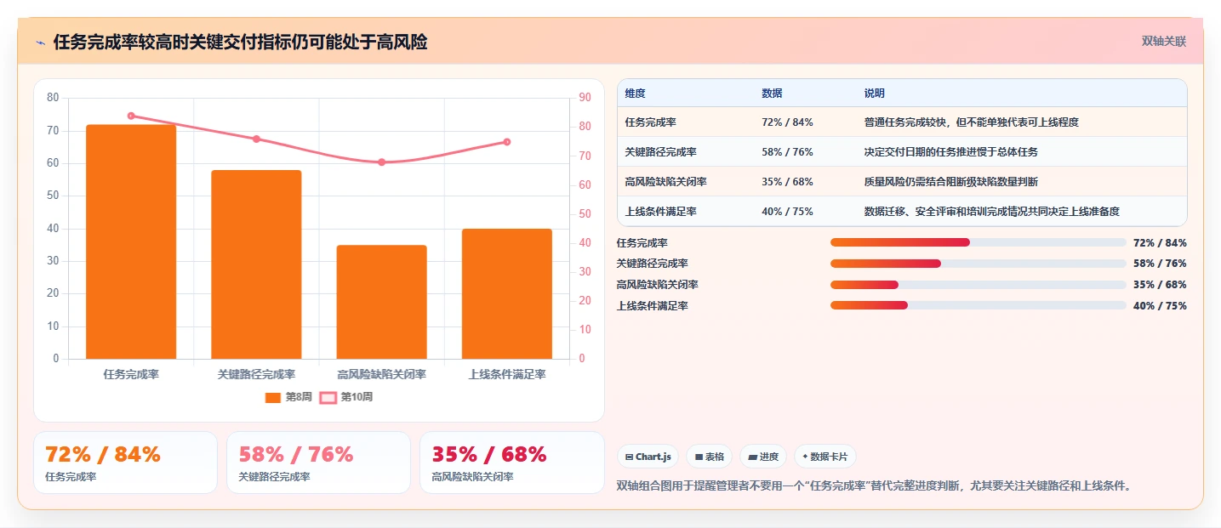Click the 说明 table column header
Image resolution: width=1221 pixels, height=528 pixels.
click(874, 93)
